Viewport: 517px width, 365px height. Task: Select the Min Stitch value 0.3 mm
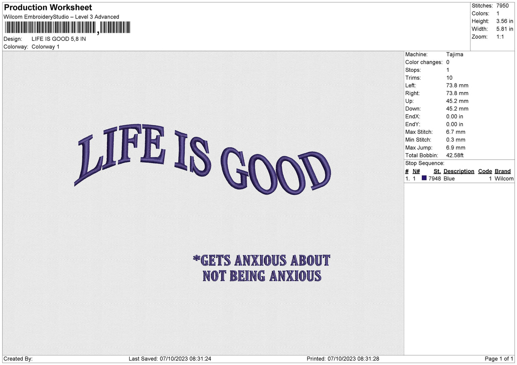point(456,140)
